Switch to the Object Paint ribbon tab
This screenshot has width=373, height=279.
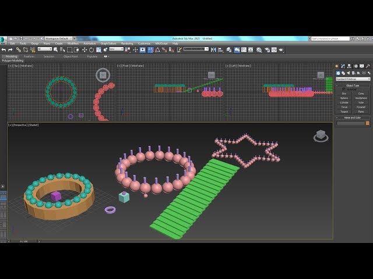click(x=71, y=56)
